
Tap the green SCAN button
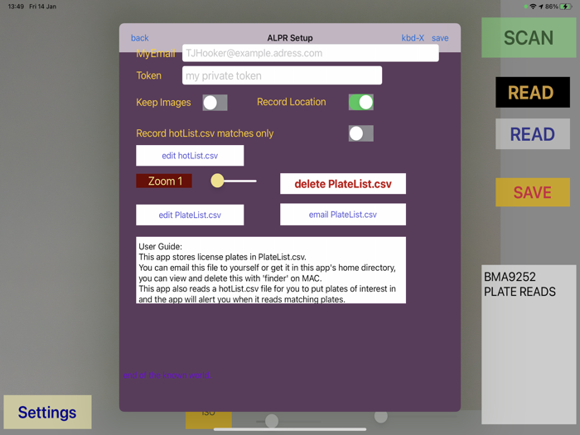pyautogui.click(x=529, y=38)
